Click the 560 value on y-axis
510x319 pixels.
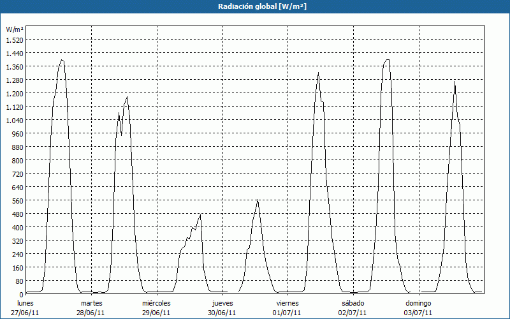pos(18,201)
